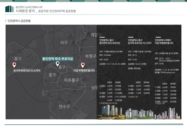This screenshot has width=187, height=129.
Task: Click the red pin above 운서역 푸르지오 더 스카이
Action: pyautogui.click(x=14, y=65)
